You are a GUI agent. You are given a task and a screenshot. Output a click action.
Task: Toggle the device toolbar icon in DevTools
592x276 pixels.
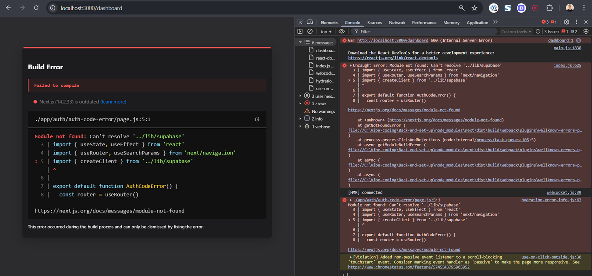(310, 22)
